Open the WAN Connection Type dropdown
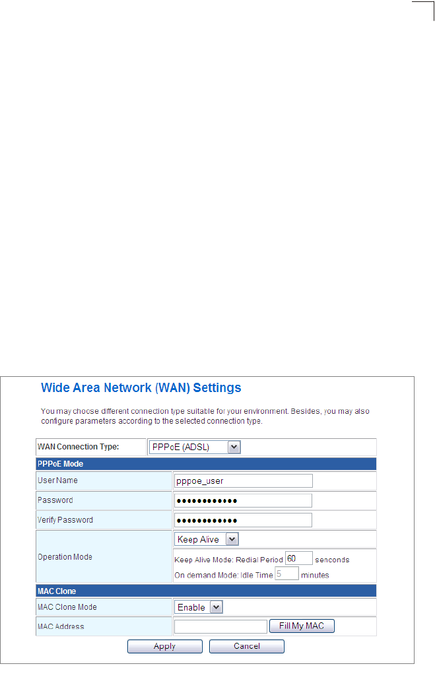Screen dimensions: 435x693 click(x=195, y=447)
